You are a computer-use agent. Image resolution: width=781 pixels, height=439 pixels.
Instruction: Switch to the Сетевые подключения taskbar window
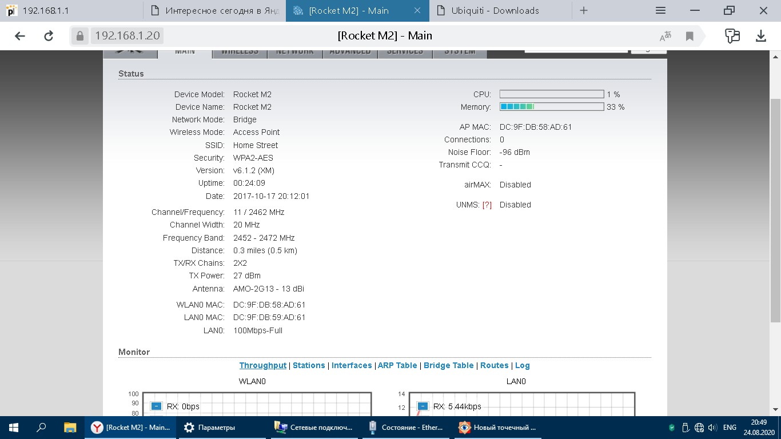314,428
